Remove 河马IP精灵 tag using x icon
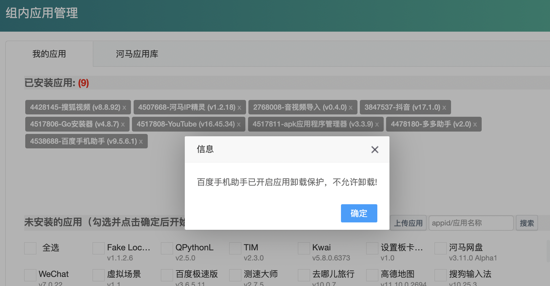 pyautogui.click(x=239, y=108)
